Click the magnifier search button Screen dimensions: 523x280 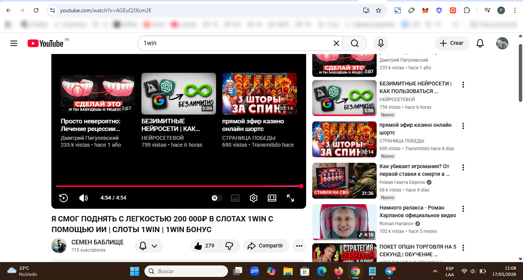click(x=355, y=43)
